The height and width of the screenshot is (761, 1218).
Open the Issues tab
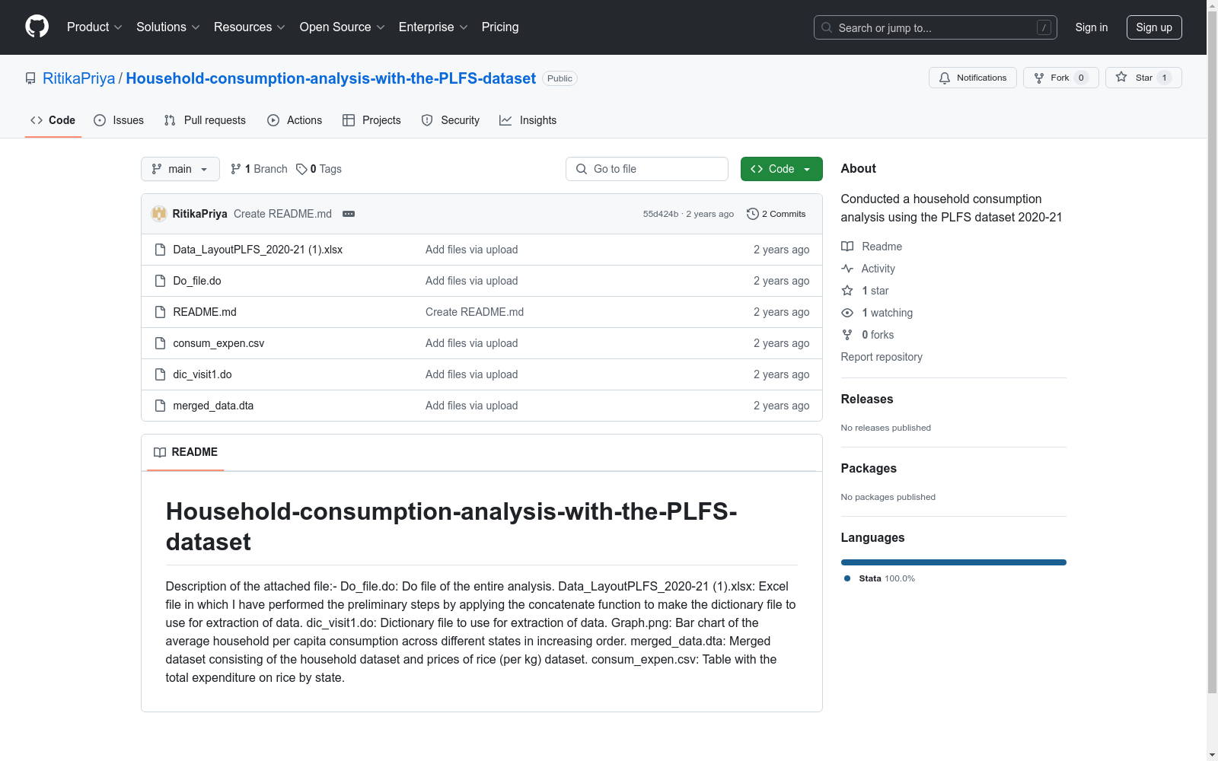point(119,120)
